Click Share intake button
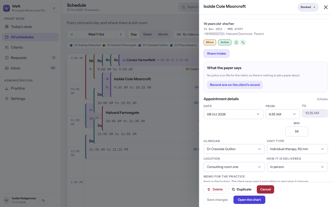The image size is (332, 207). point(216,54)
